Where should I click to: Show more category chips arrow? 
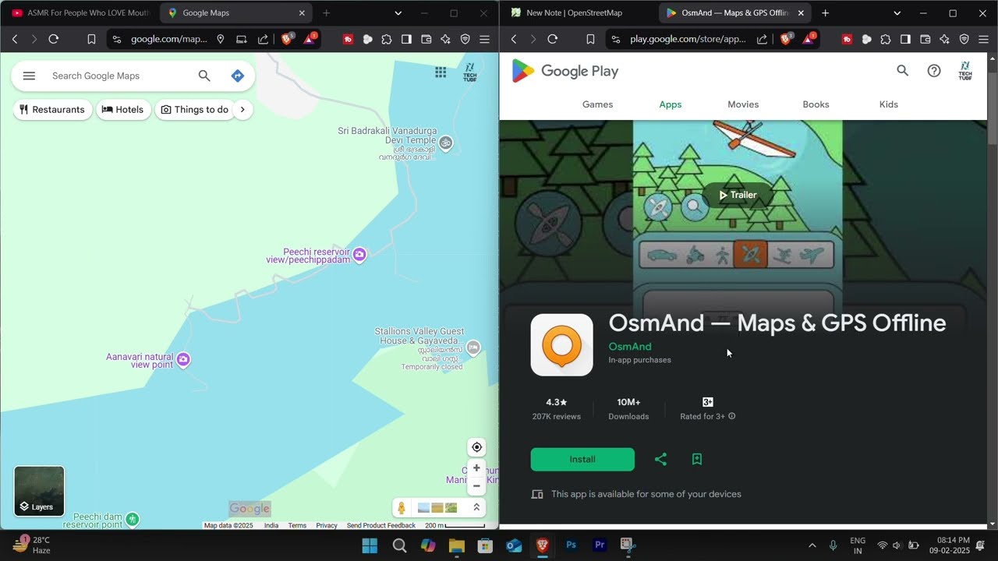pos(242,110)
